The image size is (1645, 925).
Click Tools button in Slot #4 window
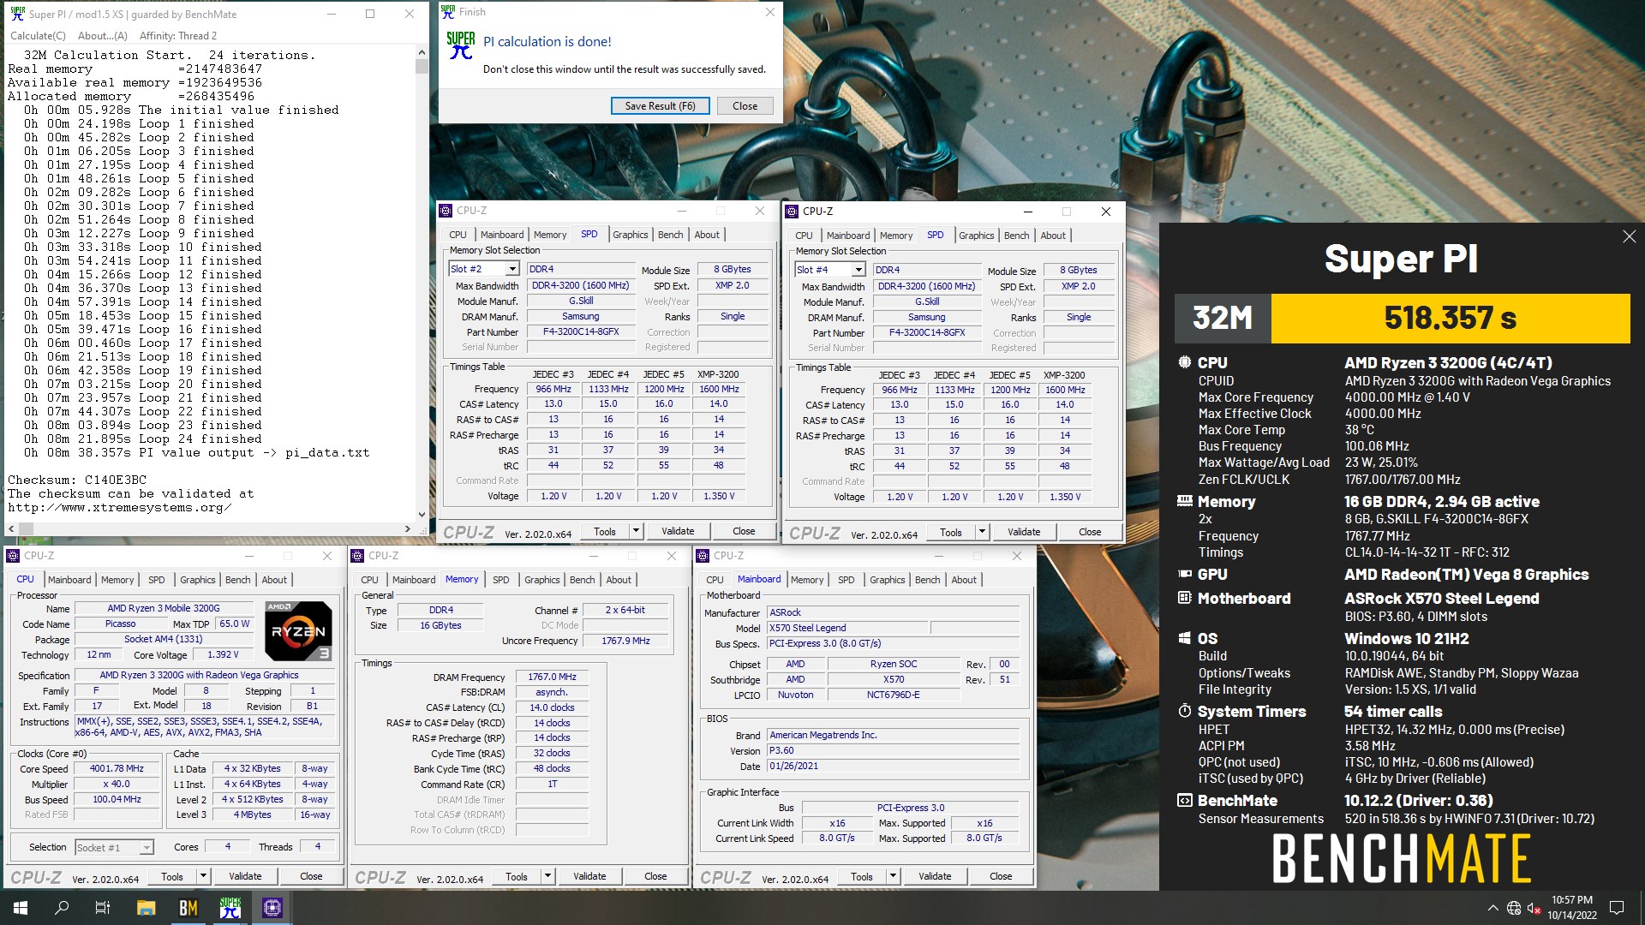[x=951, y=532]
